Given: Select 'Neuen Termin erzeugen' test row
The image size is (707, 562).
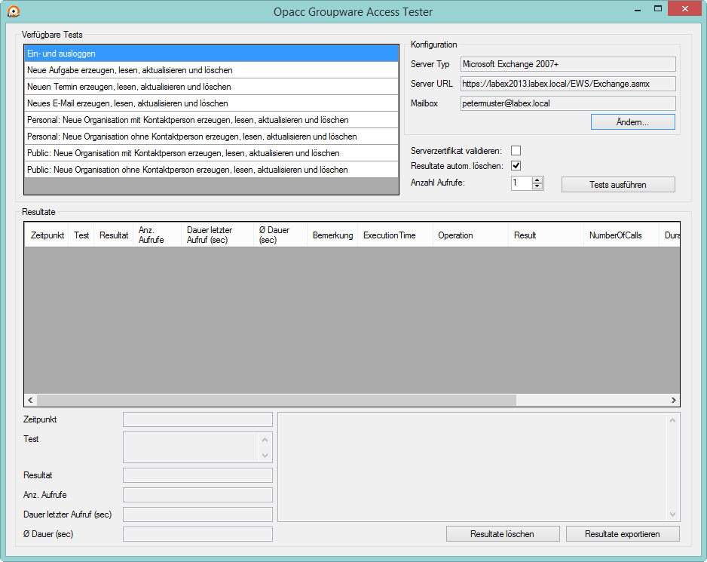Looking at the screenshot, I should pos(211,87).
